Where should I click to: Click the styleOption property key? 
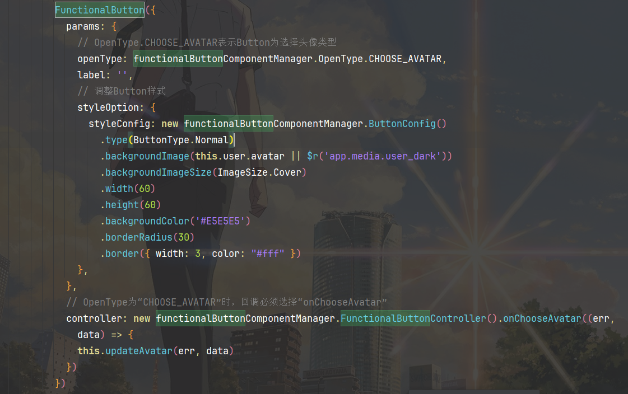coord(110,107)
